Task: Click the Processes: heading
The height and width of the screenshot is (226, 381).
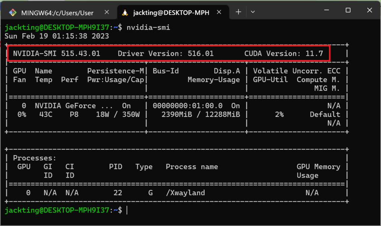Action: (35, 158)
